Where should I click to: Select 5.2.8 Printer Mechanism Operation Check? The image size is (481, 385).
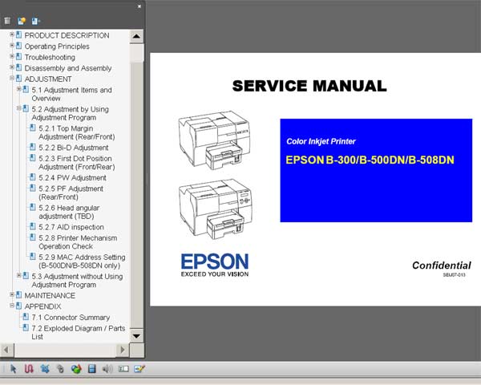tap(78, 242)
